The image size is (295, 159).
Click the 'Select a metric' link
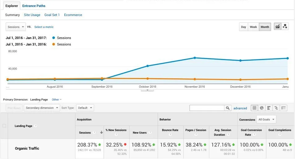(44, 27)
